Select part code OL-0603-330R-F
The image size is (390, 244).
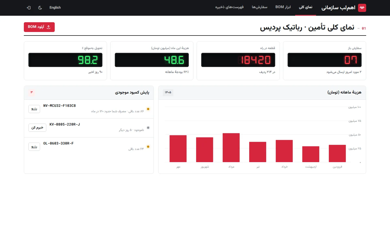(58, 143)
